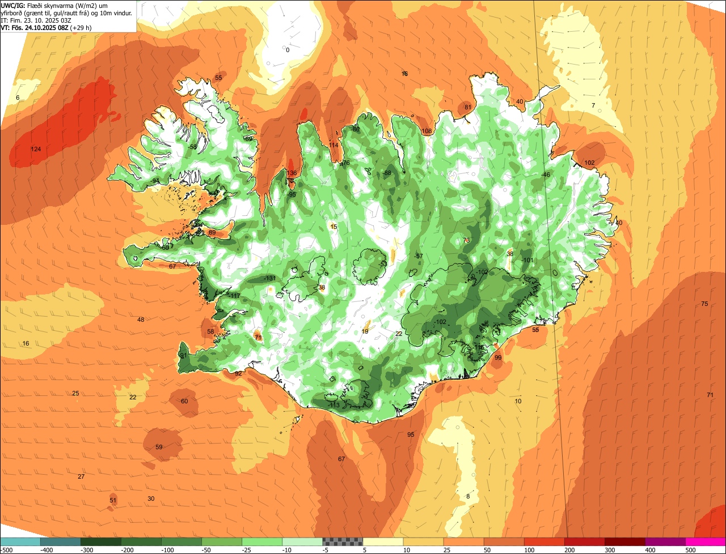This screenshot has height=554, width=726.
Task: Click the legend label '500'
Action: 690,549
